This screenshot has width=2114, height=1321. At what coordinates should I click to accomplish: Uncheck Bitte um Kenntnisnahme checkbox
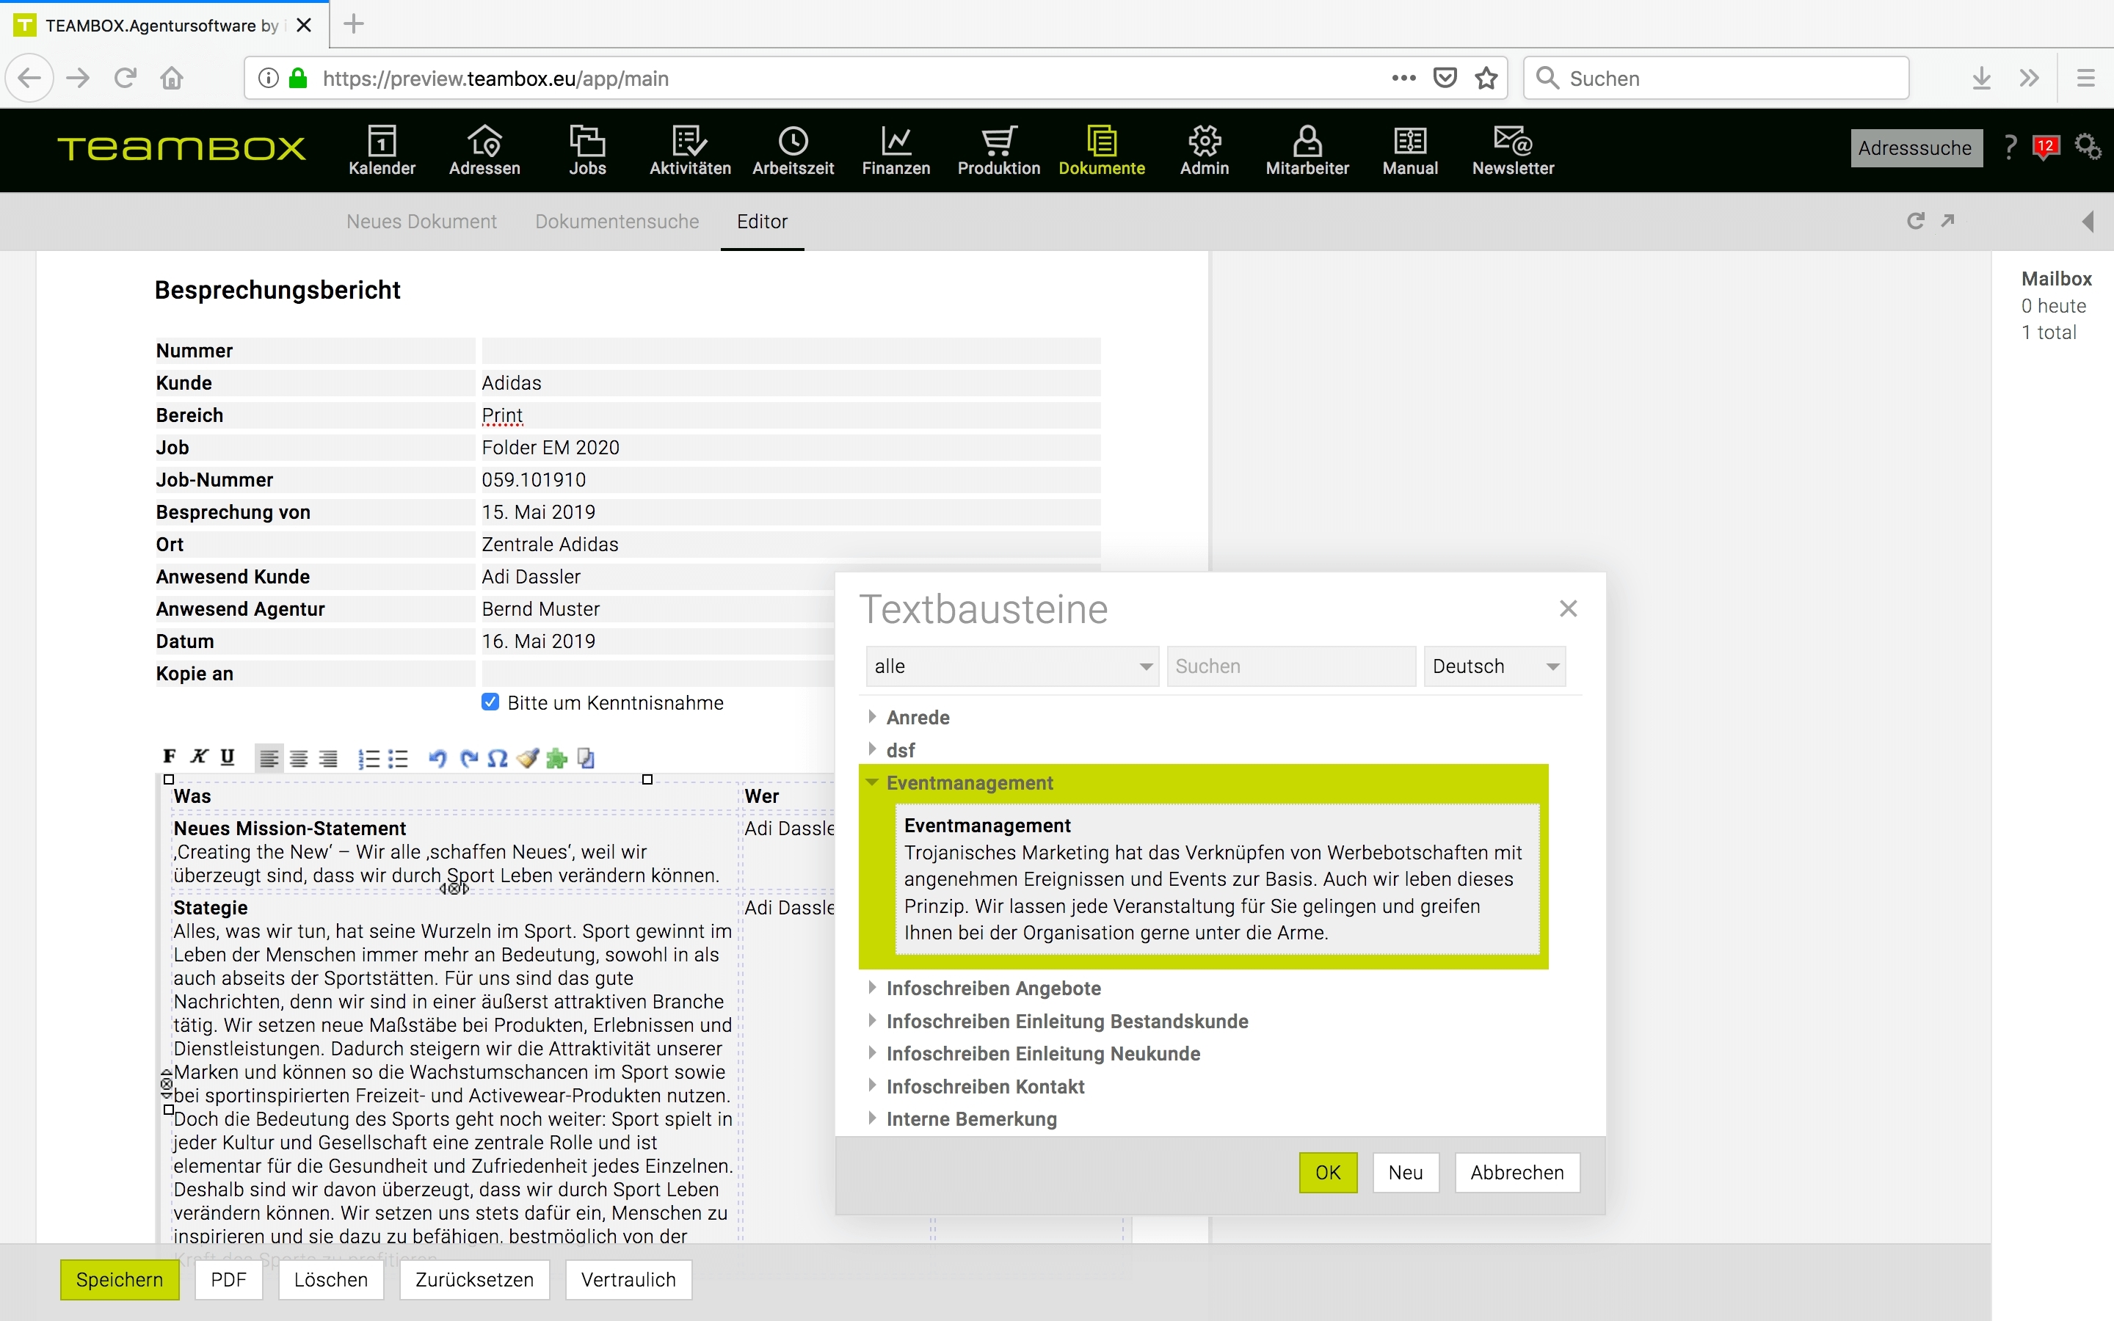490,702
